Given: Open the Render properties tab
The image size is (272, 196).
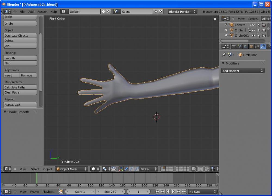Looking at the screenshot, I should pos(234,46).
